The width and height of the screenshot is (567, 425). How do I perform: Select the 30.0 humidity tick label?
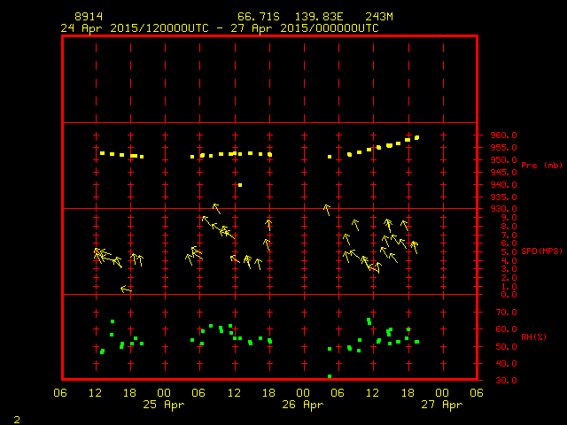(506, 380)
